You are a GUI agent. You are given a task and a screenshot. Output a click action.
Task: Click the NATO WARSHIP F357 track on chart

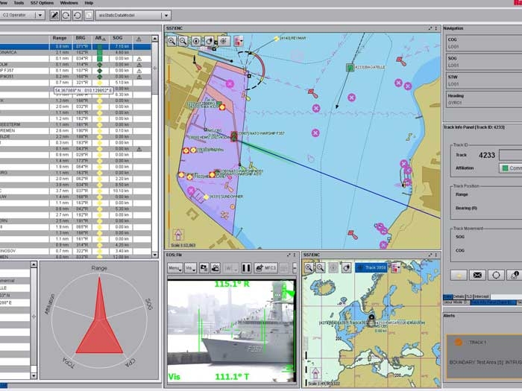234,136
